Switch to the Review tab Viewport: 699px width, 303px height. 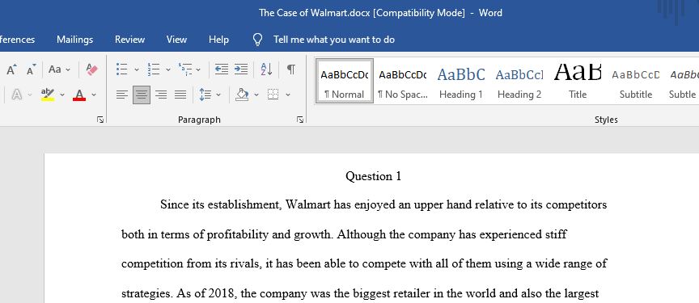coord(129,40)
